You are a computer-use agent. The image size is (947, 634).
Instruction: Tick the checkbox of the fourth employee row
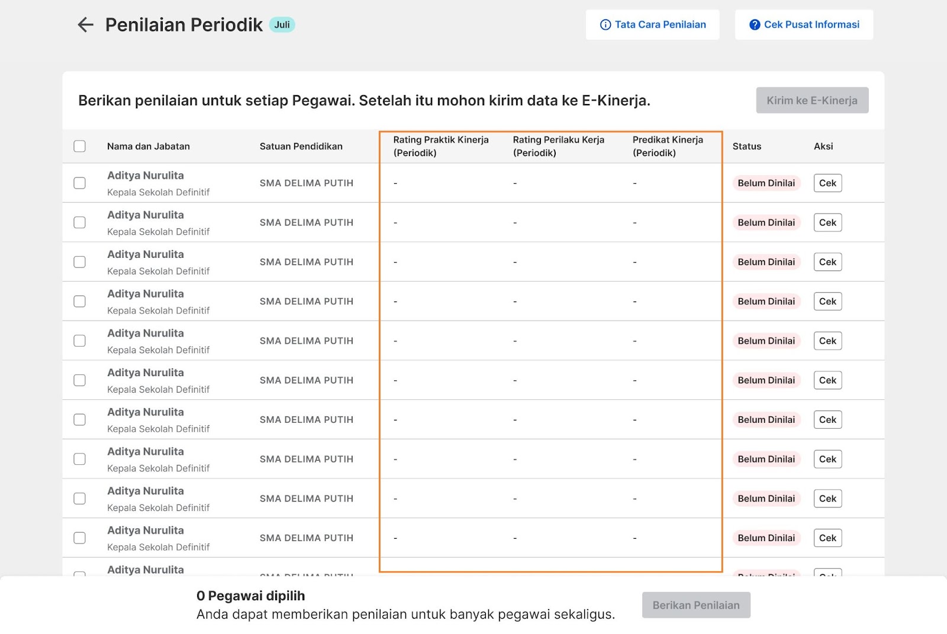tap(79, 302)
